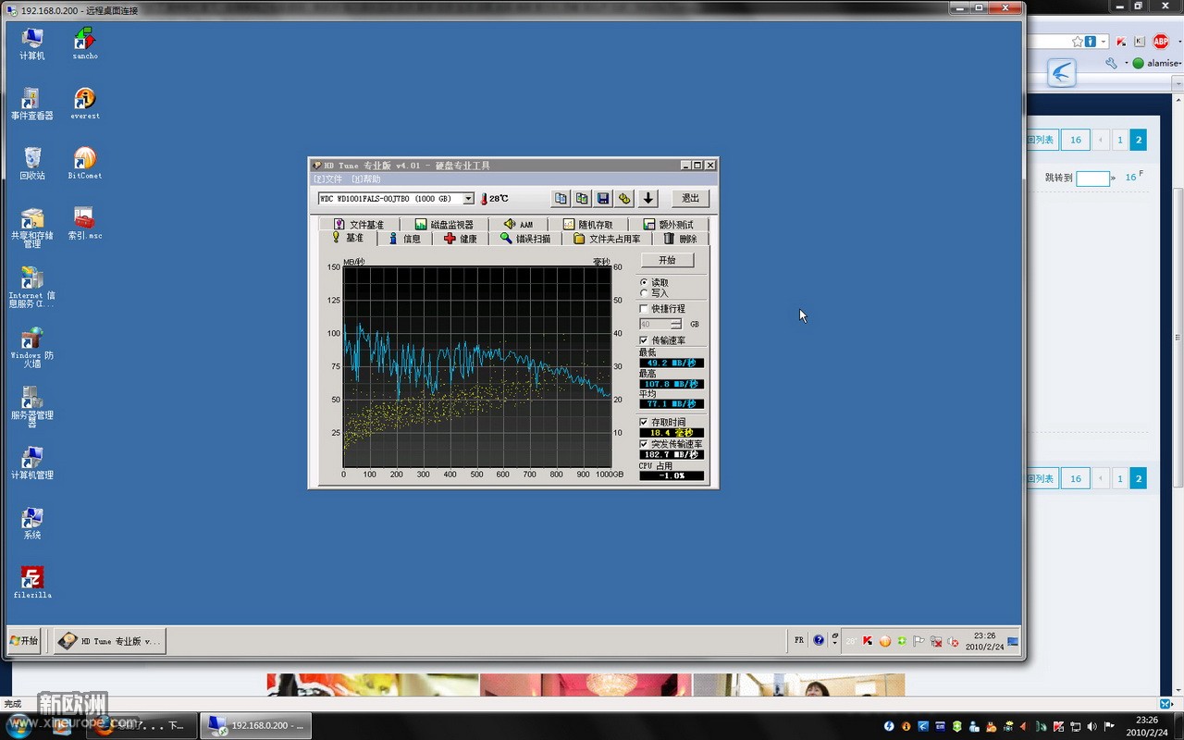Click the blue help icon in remote taskbar
1184x740 pixels.
(819, 640)
